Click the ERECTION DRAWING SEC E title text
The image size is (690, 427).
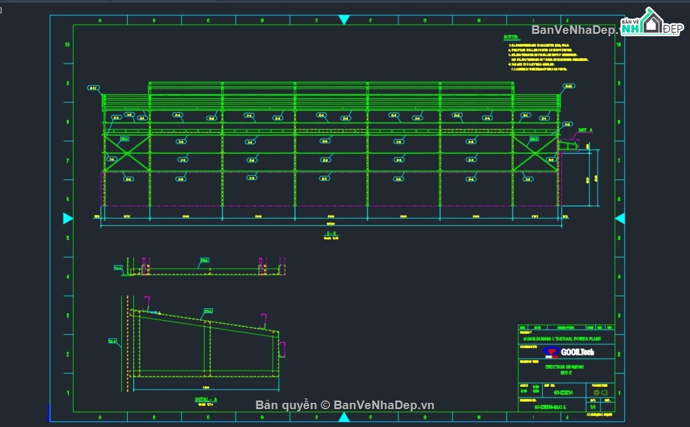click(x=565, y=368)
